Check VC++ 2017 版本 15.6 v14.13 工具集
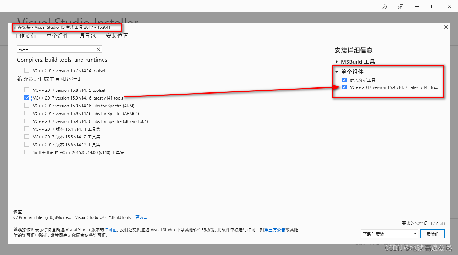The height and width of the screenshot is (255, 458). pyautogui.click(x=27, y=144)
